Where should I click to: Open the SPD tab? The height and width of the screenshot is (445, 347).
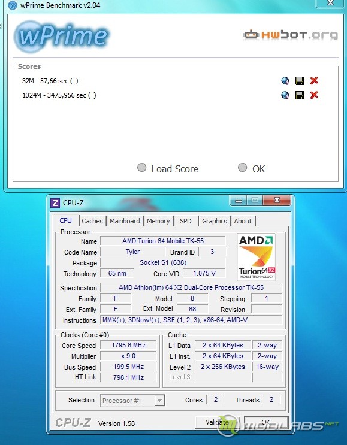[186, 221]
